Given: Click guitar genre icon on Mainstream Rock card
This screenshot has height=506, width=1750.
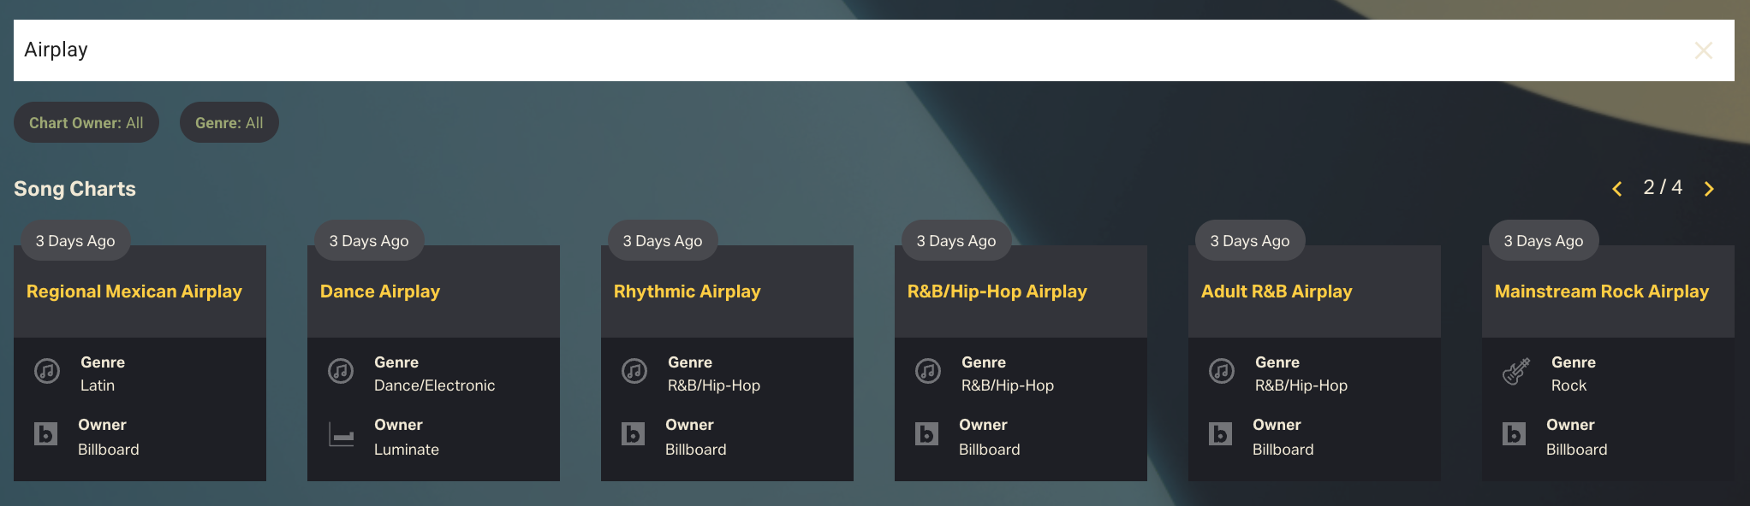Looking at the screenshot, I should [x=1515, y=372].
